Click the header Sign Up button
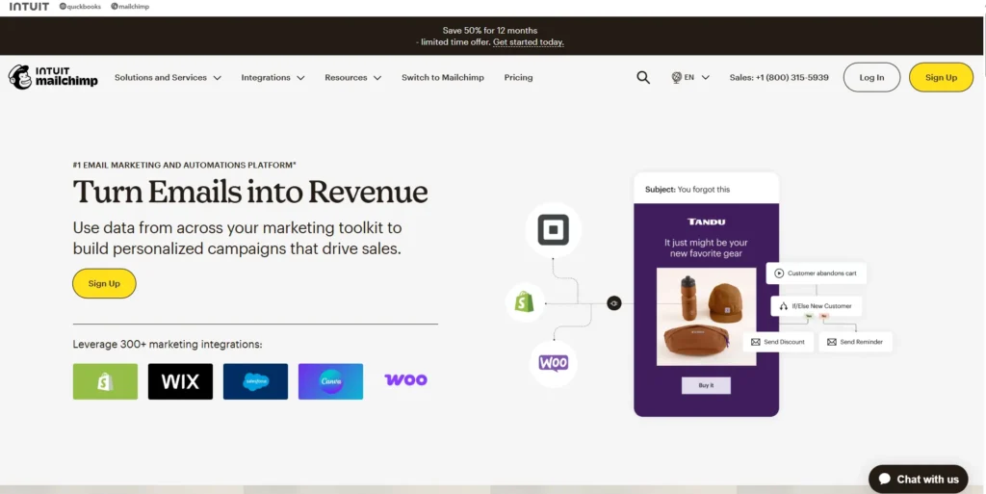986x494 pixels. (x=941, y=77)
